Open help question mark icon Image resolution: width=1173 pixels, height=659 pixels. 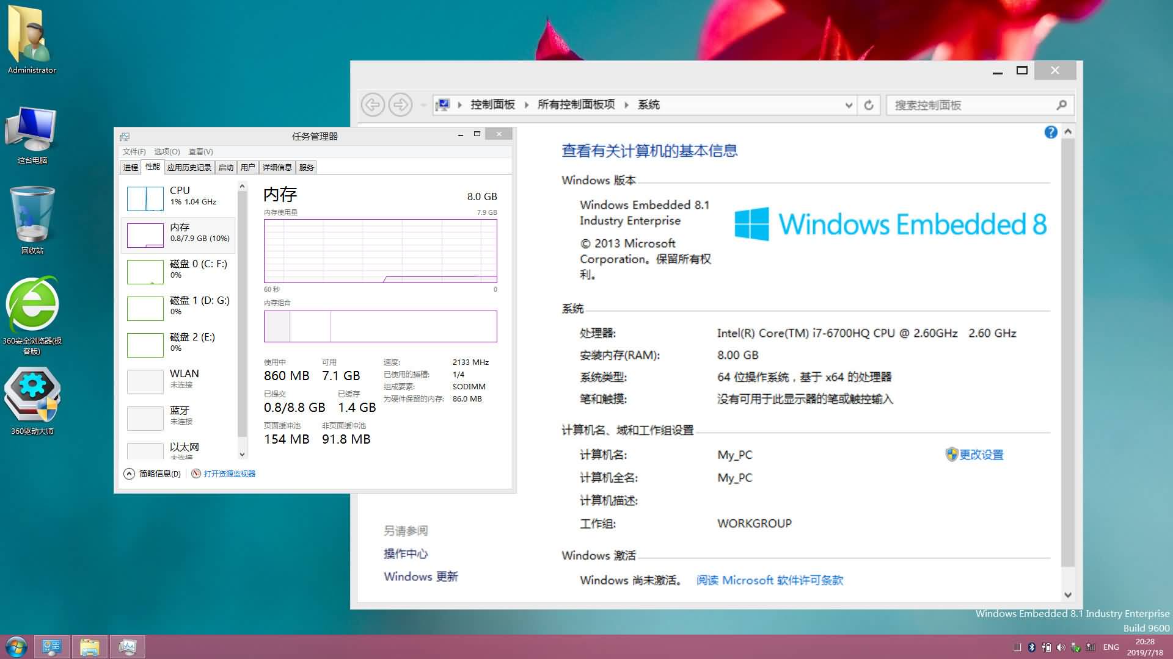[1051, 132]
